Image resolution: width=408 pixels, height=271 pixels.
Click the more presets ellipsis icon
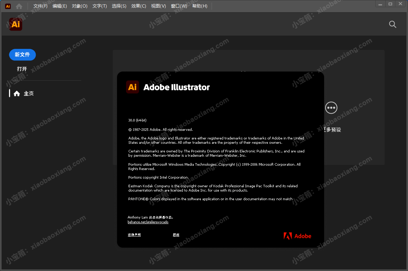(331, 107)
